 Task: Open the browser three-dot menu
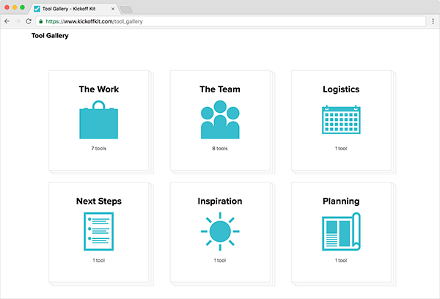[x=433, y=21]
